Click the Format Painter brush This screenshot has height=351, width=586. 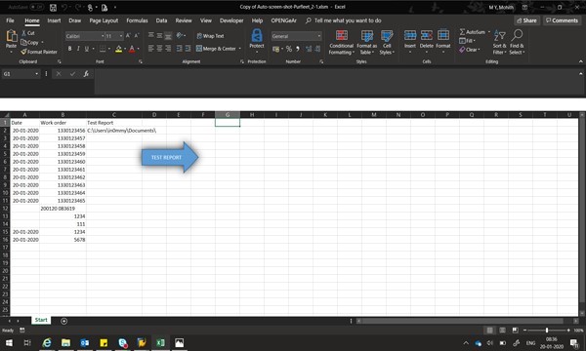[x=23, y=52]
